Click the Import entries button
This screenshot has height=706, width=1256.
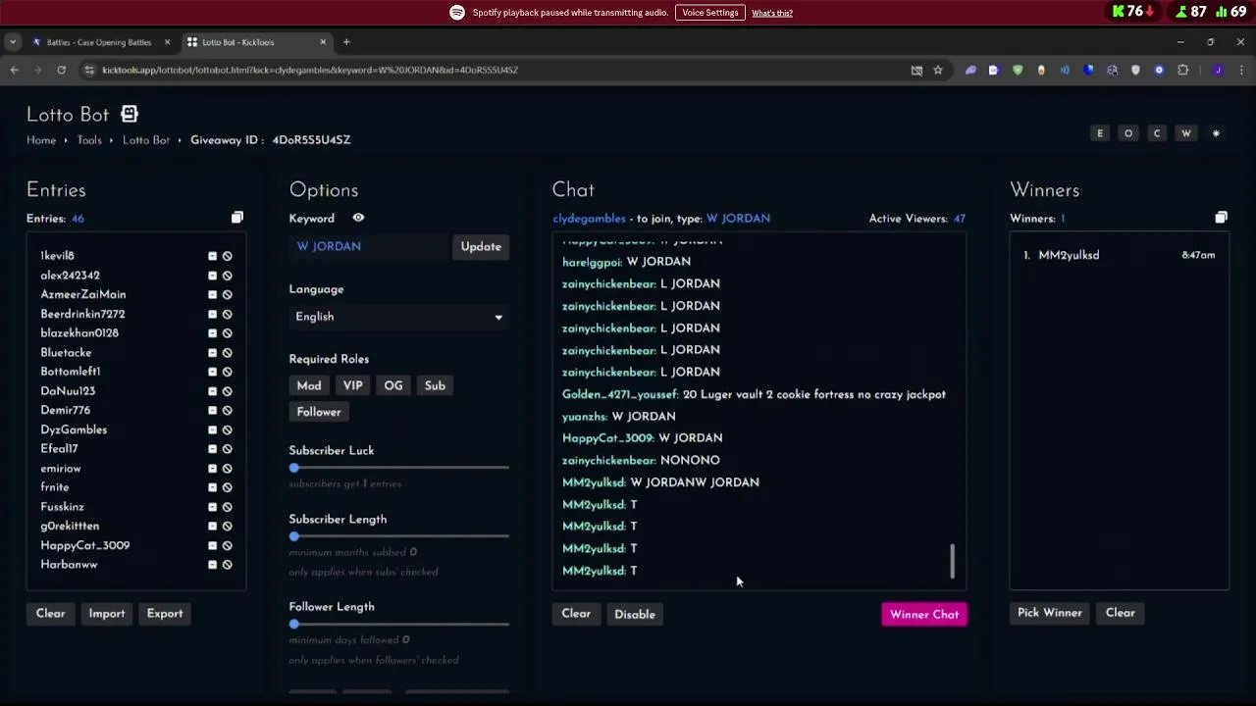pos(107,614)
